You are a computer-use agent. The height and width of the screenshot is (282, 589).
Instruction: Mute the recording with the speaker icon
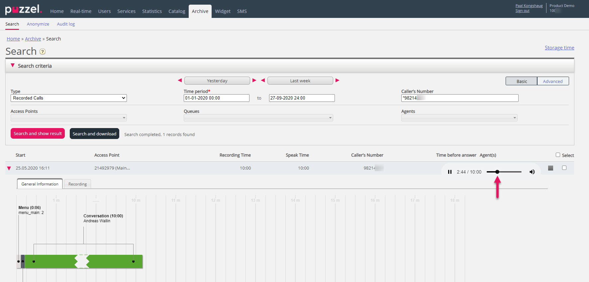532,172
